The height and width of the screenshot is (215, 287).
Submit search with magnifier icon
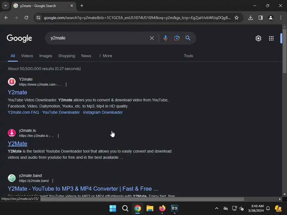click(188, 38)
